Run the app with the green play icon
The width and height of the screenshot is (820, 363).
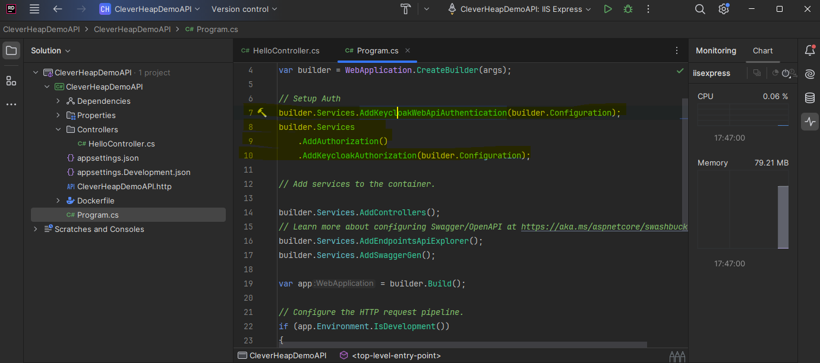[x=607, y=9]
